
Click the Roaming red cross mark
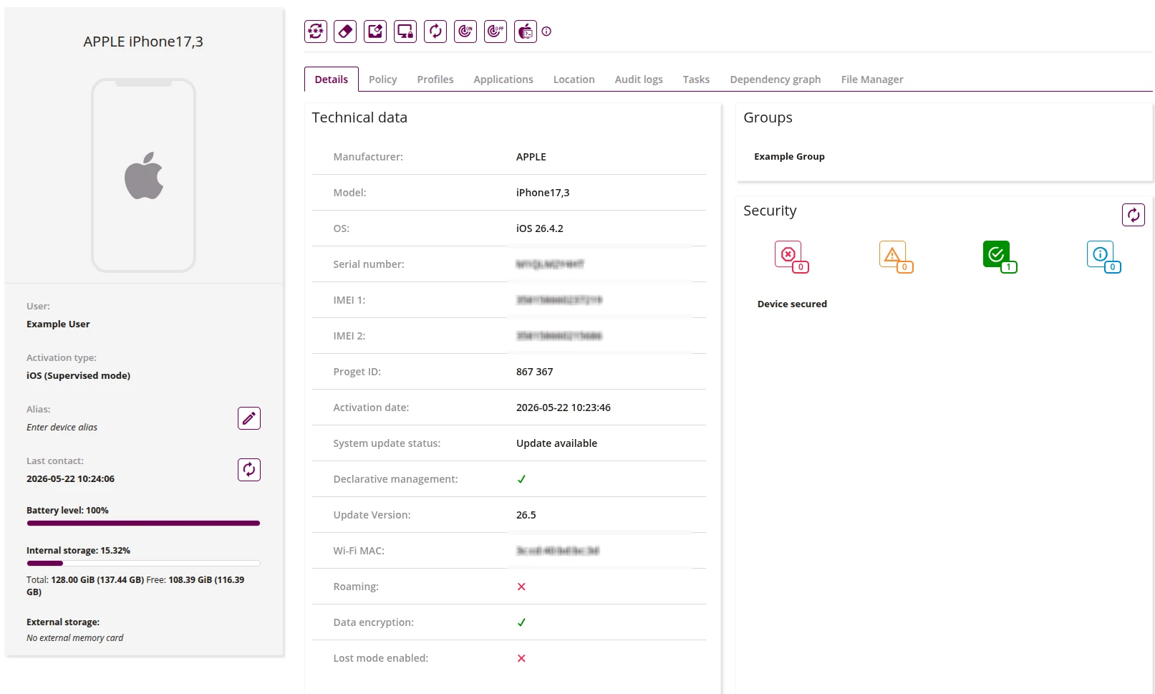pos(521,587)
